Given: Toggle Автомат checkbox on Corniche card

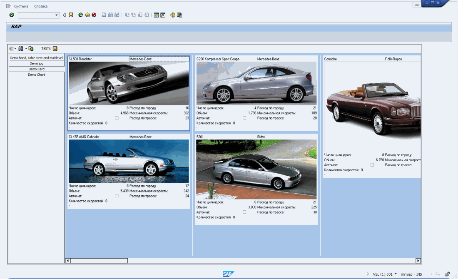Looking at the screenshot, I should [372, 165].
